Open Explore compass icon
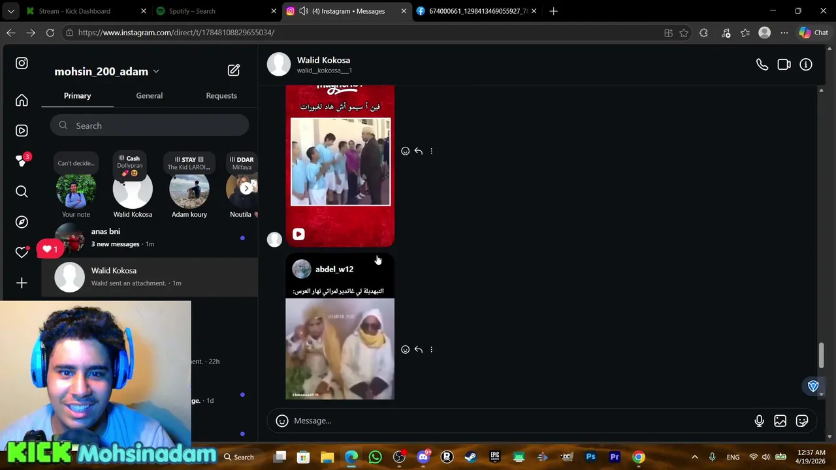 tap(22, 222)
